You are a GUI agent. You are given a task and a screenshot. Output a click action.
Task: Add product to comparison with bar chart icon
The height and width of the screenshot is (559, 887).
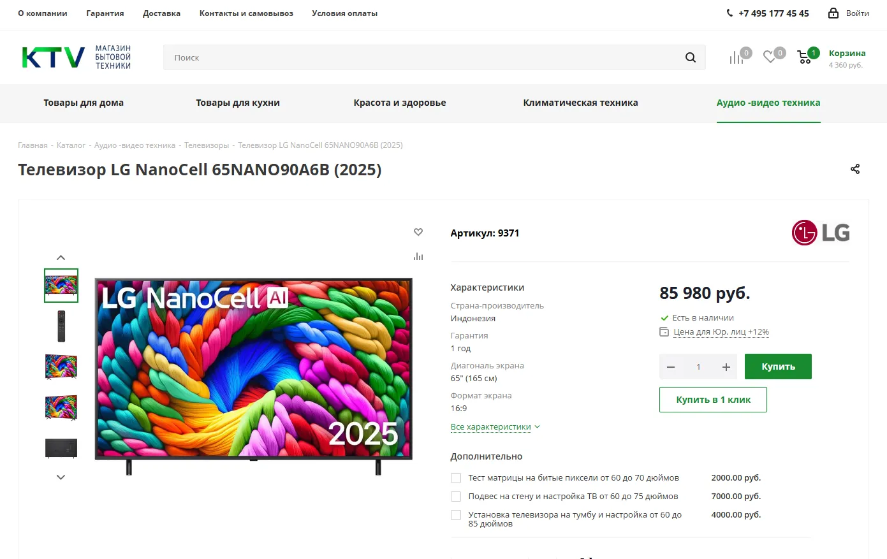pyautogui.click(x=418, y=256)
